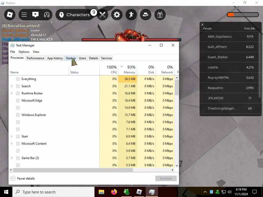Sort processes by the Memory column
This screenshot has height=197, width=263.
tap(128, 70)
